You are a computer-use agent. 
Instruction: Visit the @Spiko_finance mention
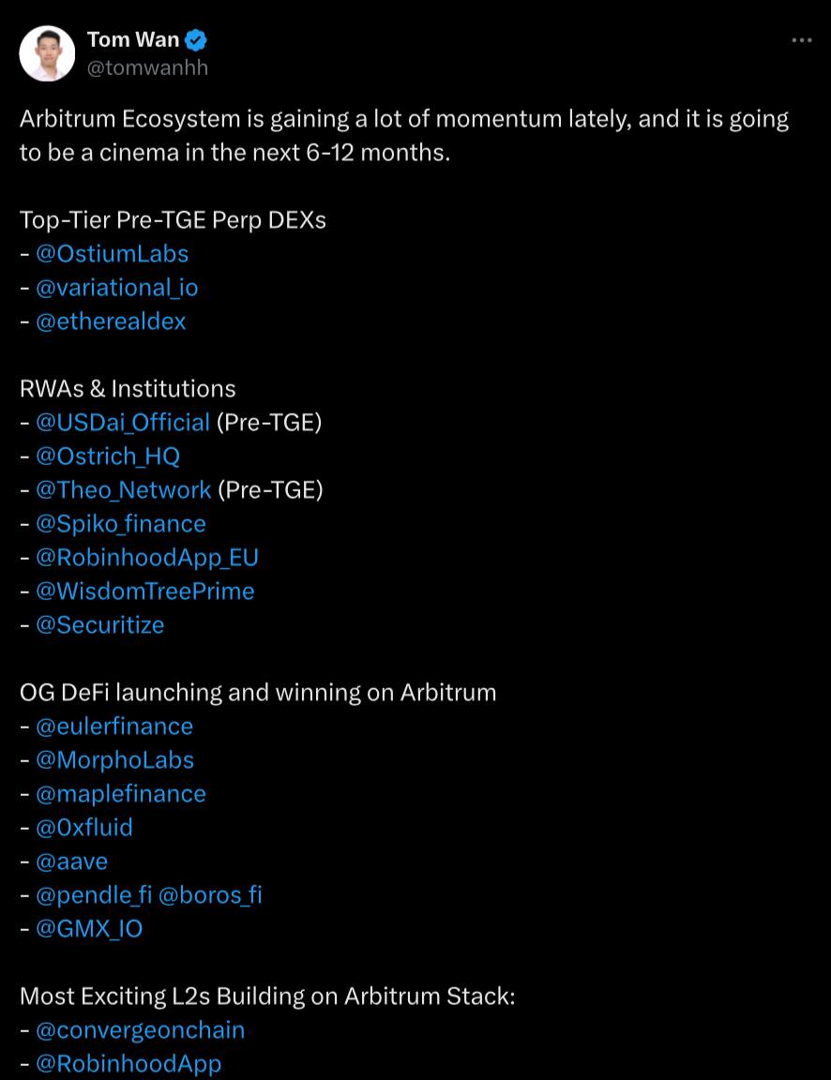click(x=120, y=524)
